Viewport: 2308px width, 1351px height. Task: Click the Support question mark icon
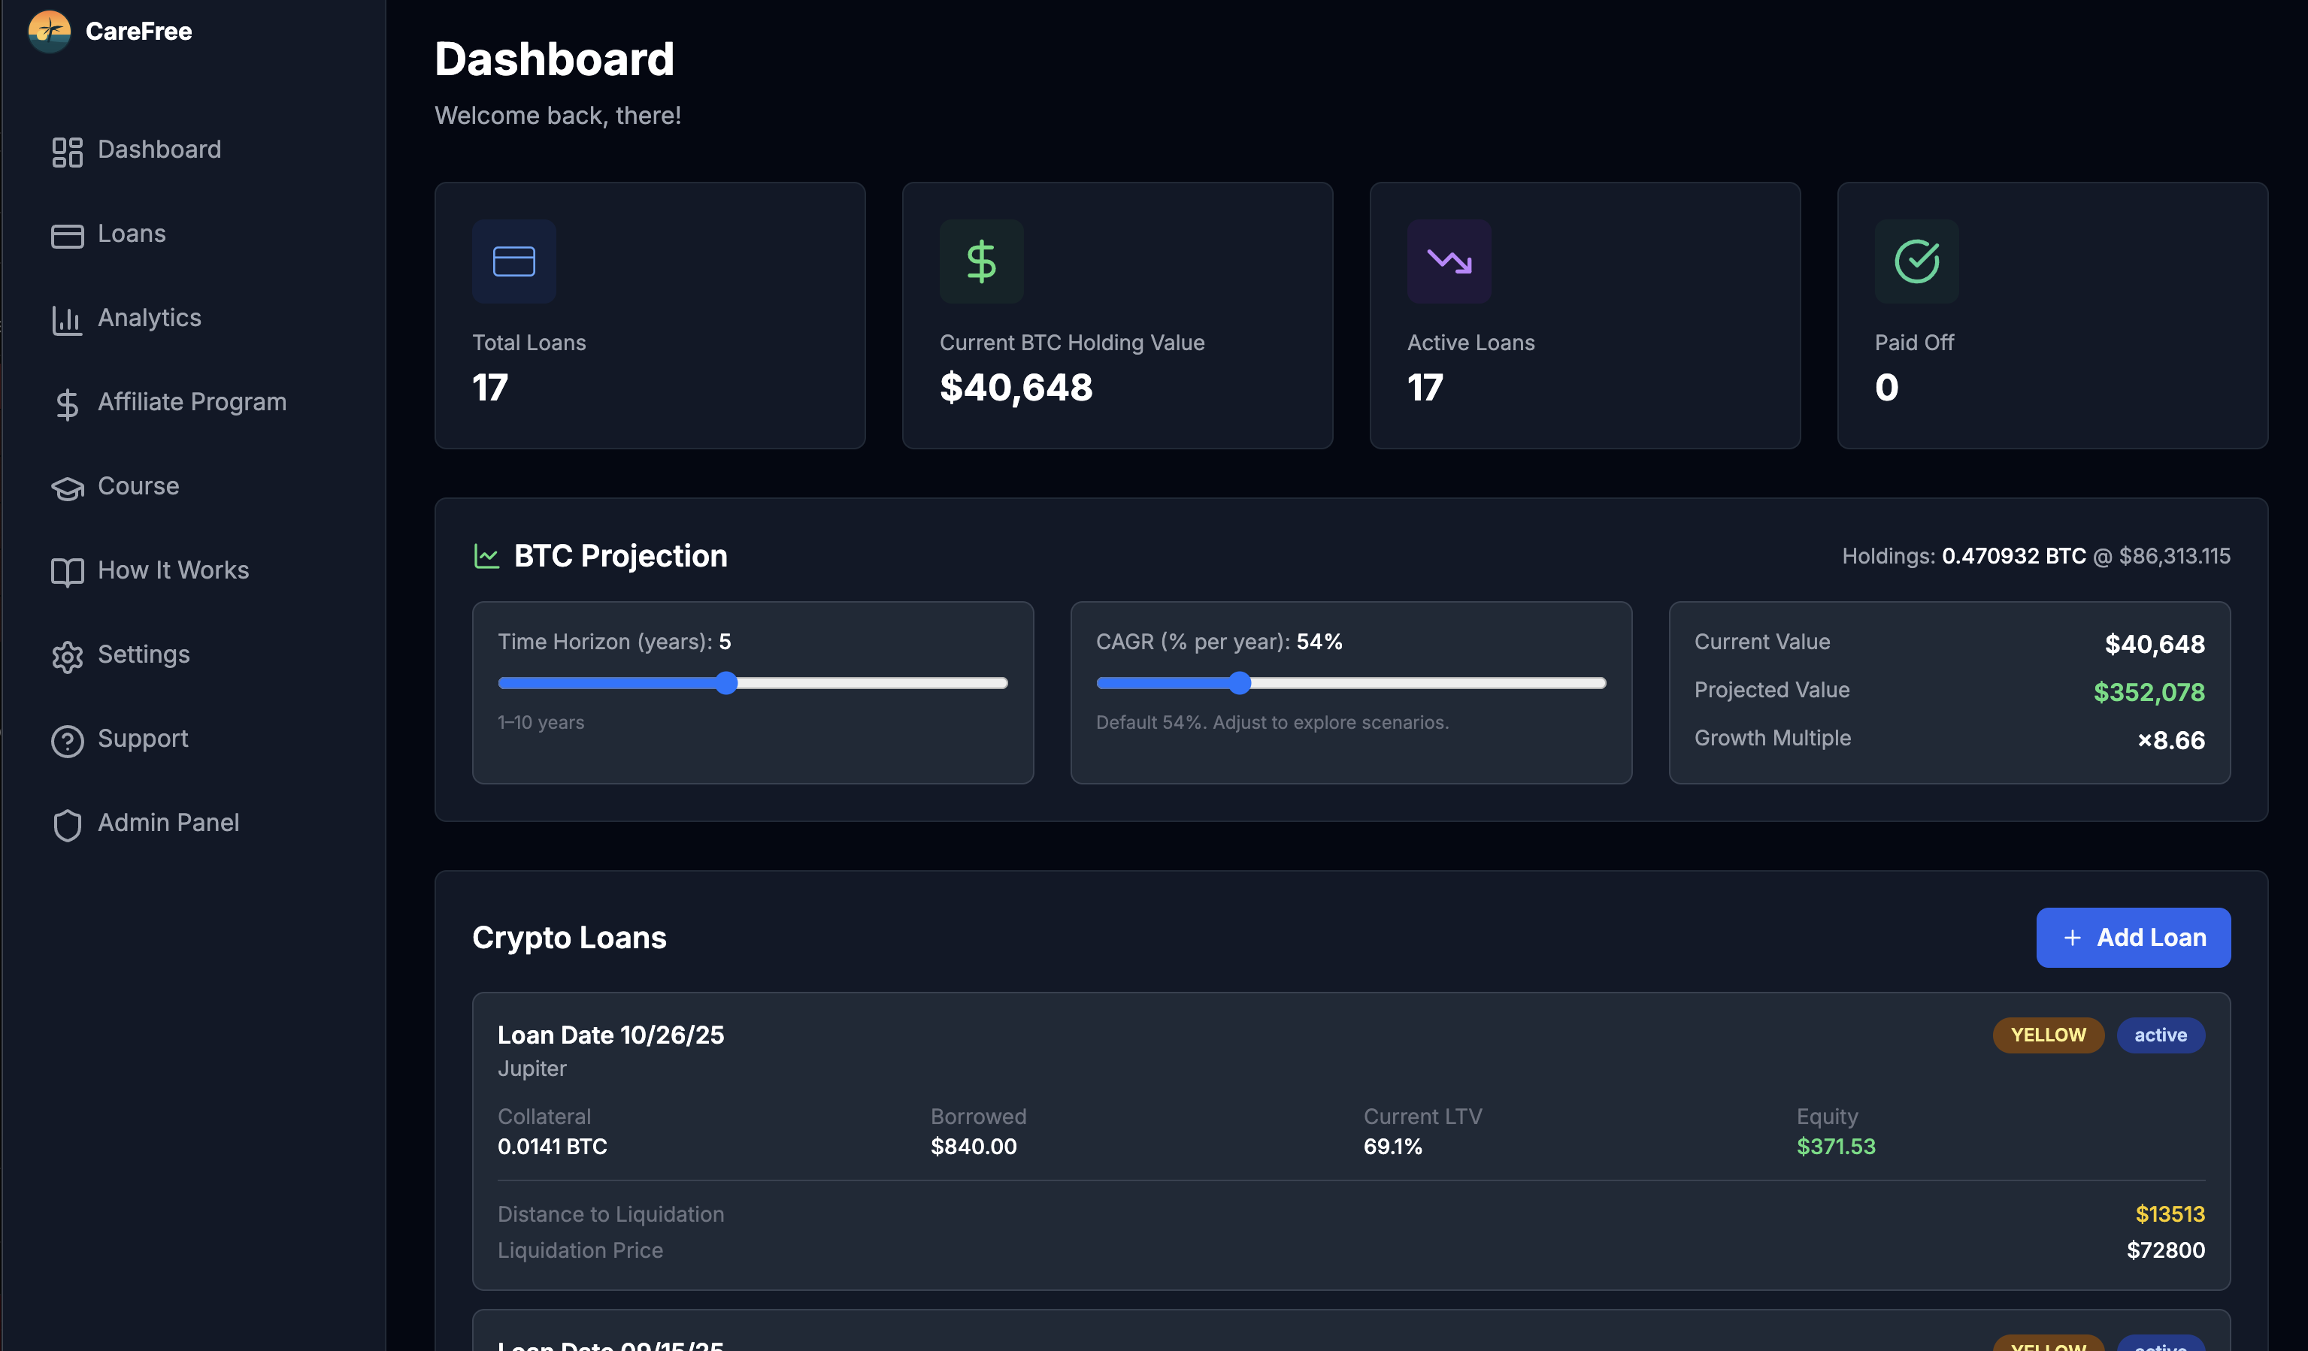tap(67, 740)
